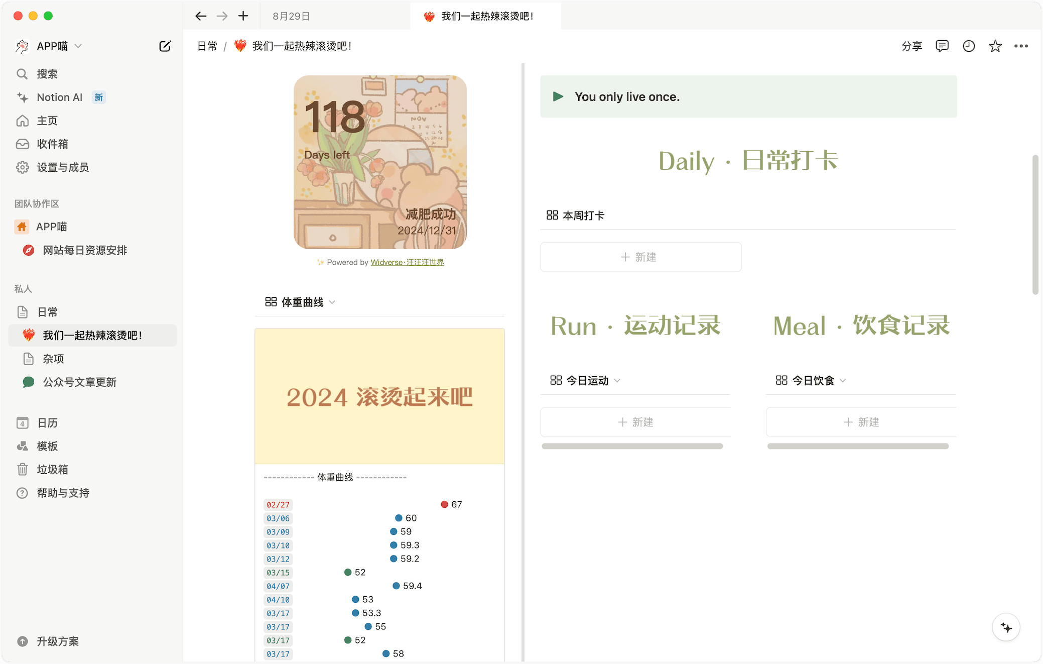The height and width of the screenshot is (664, 1043).
Task: Open the 公众号文章更新 page
Action: pos(79,382)
